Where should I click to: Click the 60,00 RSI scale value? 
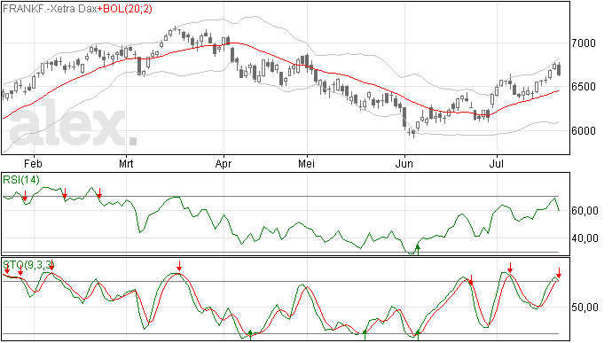coord(585,211)
